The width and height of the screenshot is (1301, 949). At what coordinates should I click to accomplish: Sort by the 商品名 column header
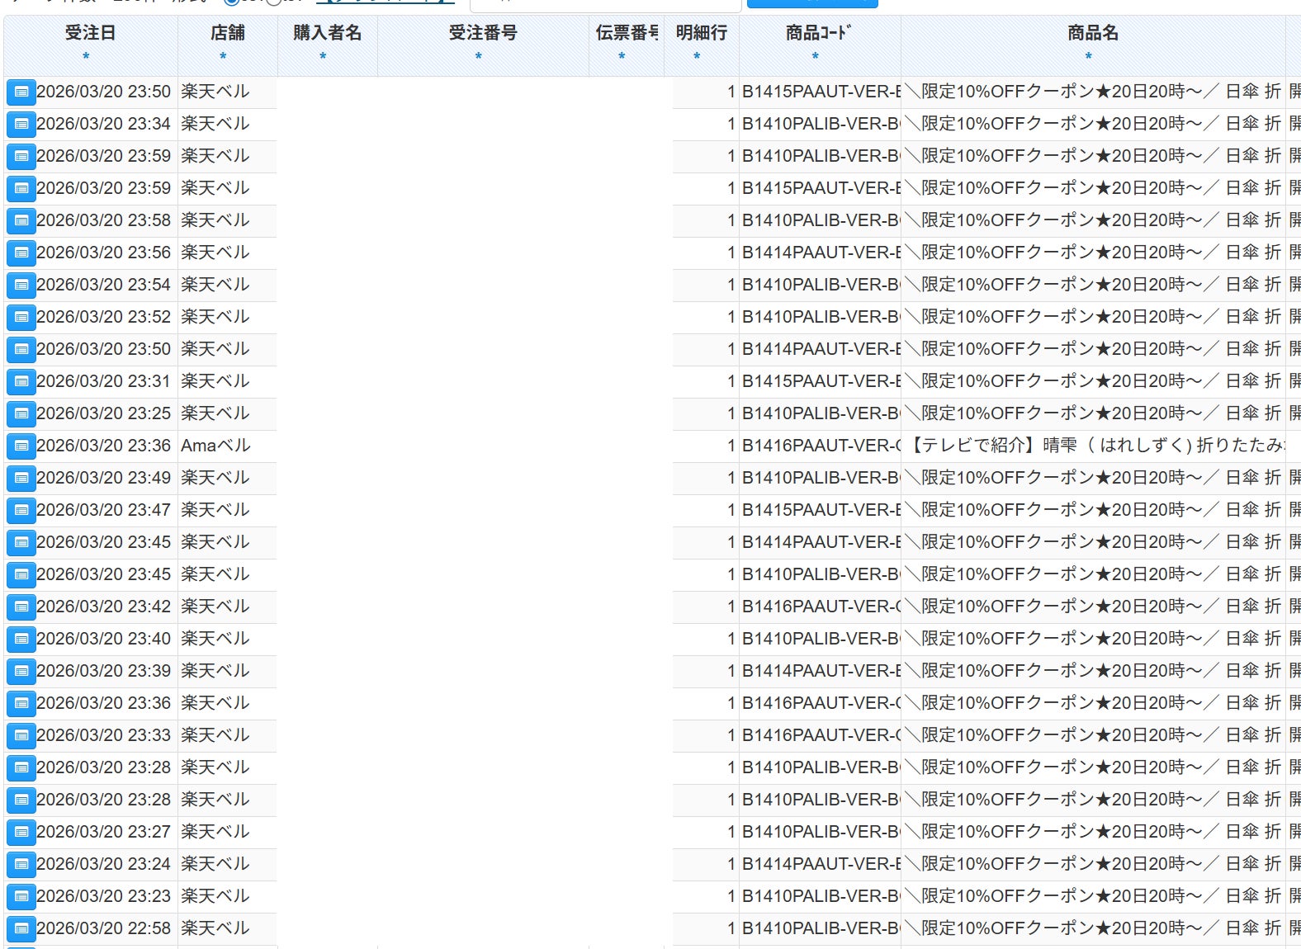pos(1093,33)
